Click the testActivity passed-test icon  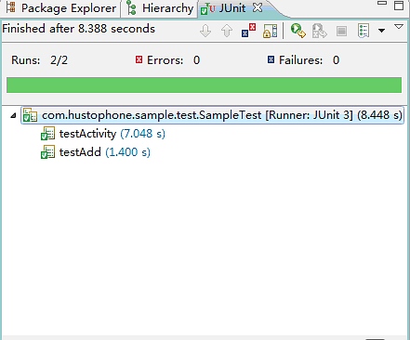[47, 134]
